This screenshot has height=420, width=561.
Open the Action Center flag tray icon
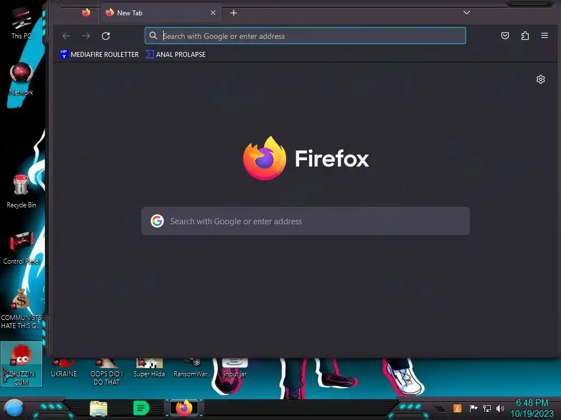(x=473, y=408)
